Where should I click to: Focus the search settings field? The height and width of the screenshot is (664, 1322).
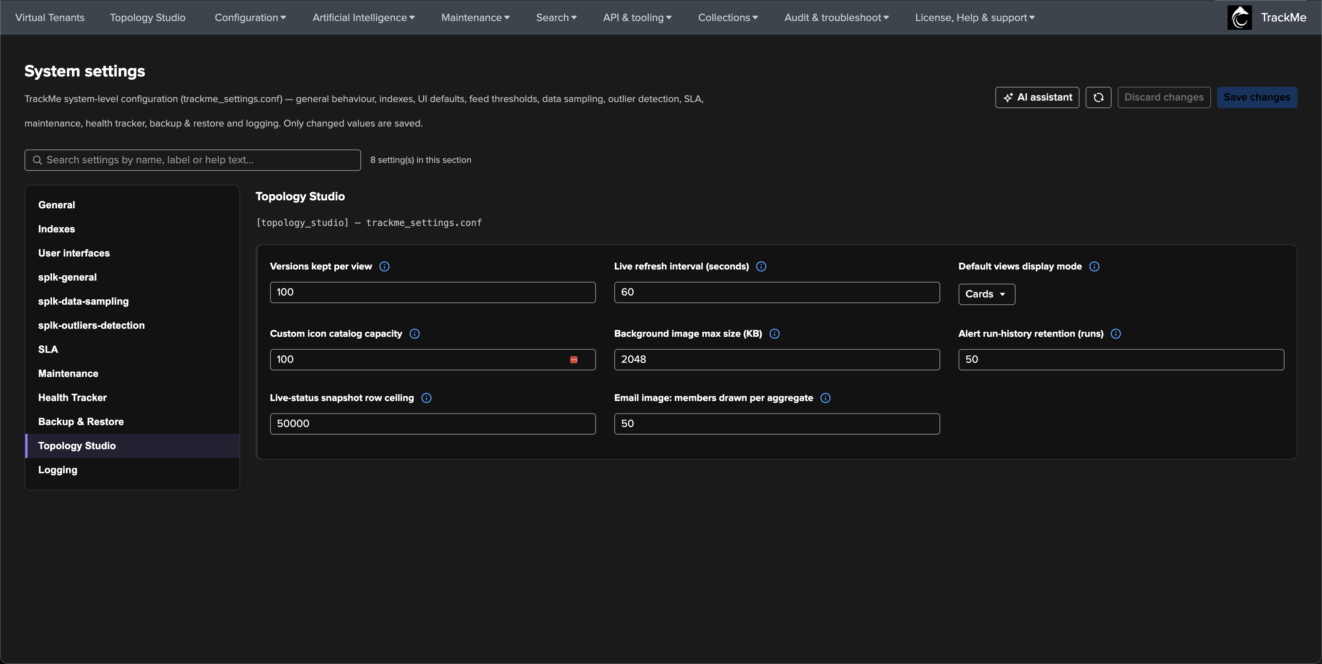coord(192,160)
